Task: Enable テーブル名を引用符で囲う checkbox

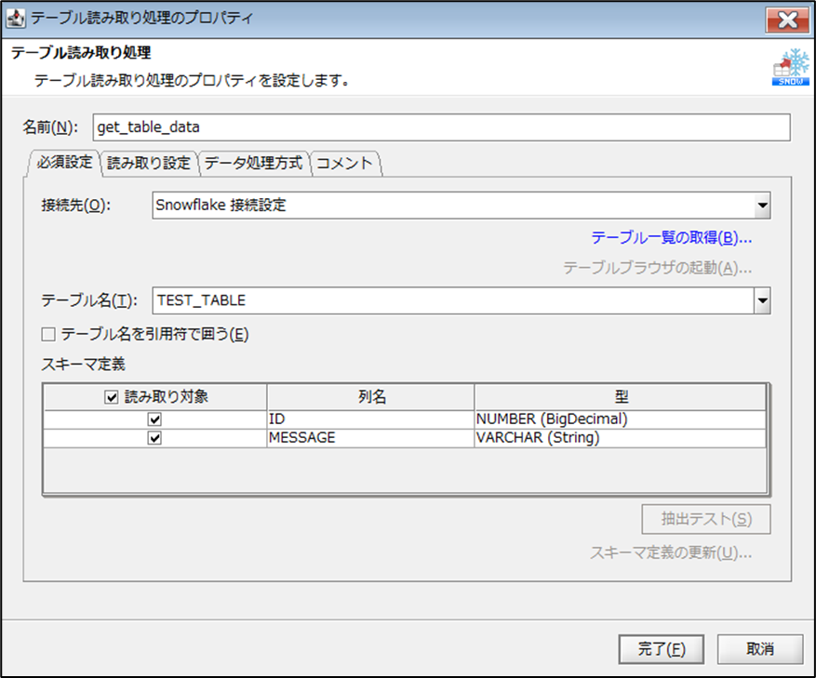Action: click(x=48, y=334)
